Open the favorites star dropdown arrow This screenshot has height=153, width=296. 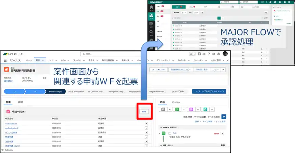coord(194,54)
